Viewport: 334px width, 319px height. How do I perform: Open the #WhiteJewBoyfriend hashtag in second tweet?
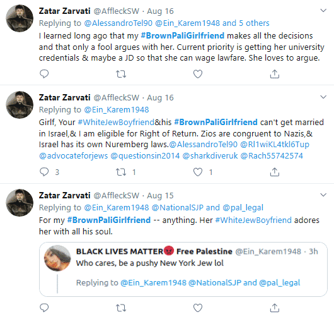(x=116, y=123)
